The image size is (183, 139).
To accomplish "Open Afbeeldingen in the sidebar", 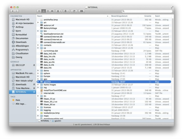I will click(22, 46).
